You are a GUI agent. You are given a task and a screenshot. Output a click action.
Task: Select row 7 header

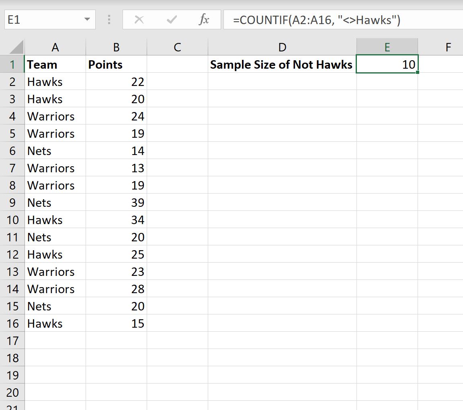(x=12, y=168)
